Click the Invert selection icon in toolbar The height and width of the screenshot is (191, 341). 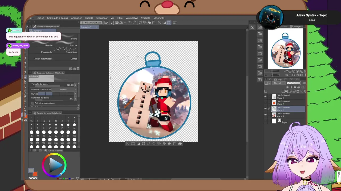click(164, 23)
